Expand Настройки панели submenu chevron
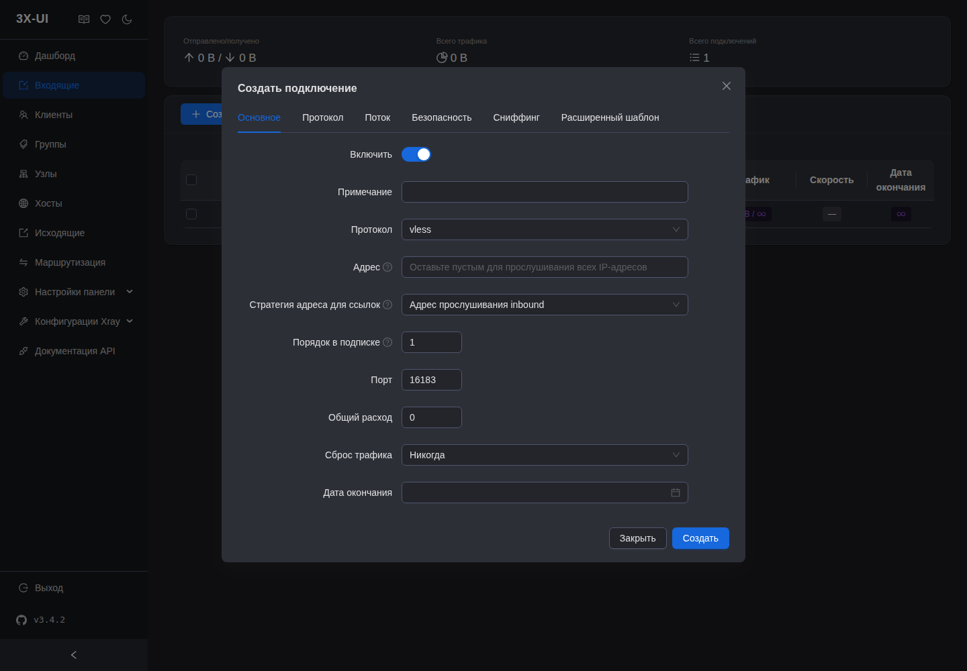 (x=130, y=292)
